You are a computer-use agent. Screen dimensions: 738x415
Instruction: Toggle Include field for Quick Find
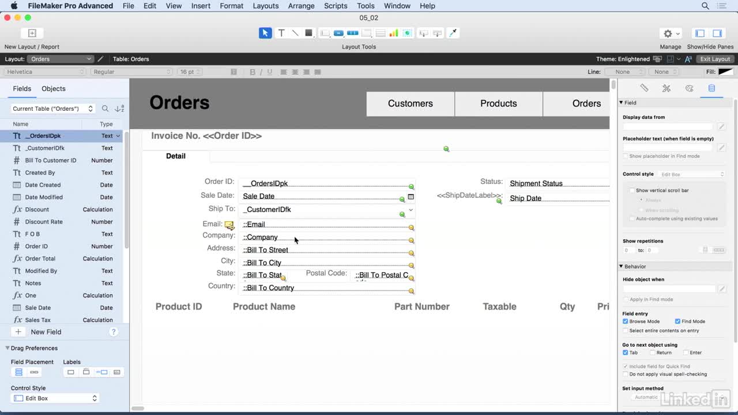(x=626, y=366)
